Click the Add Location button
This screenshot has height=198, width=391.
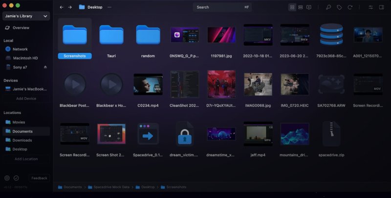[26, 159]
